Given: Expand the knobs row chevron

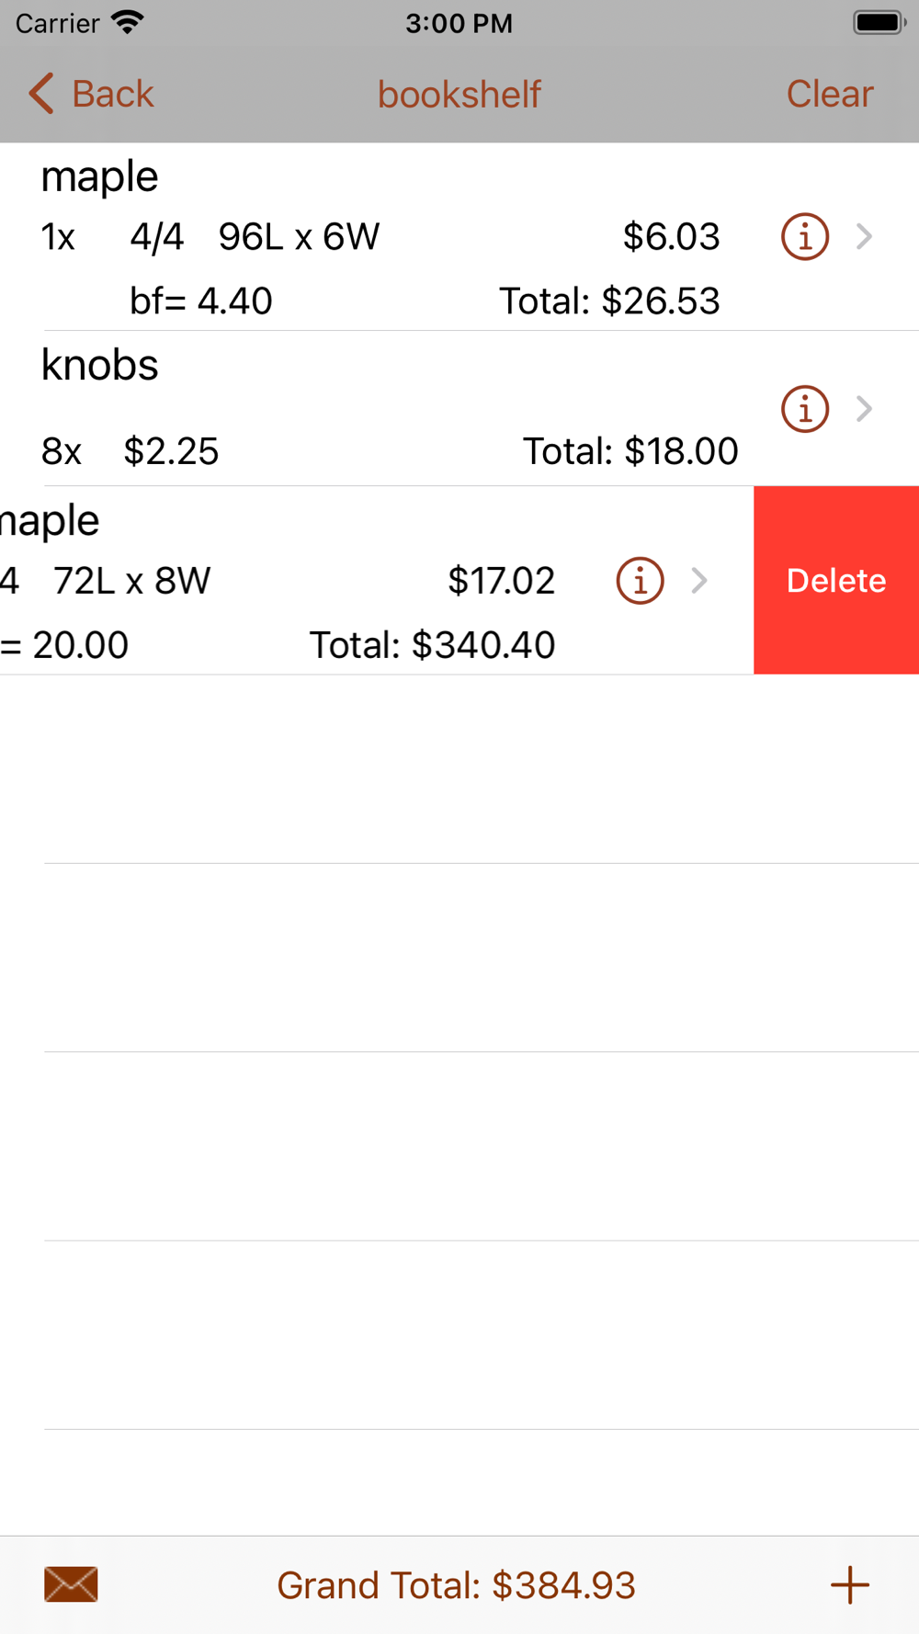Looking at the screenshot, I should [x=864, y=409].
